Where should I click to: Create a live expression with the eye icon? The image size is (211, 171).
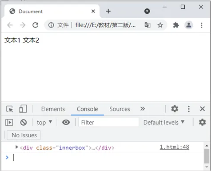pos(66,123)
